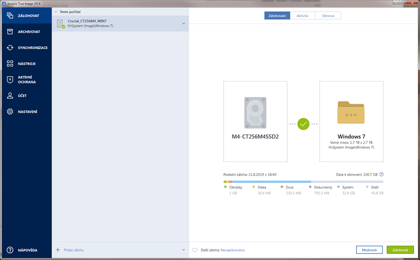
Task: Select the Windows 7 destination label
Action: point(351,136)
